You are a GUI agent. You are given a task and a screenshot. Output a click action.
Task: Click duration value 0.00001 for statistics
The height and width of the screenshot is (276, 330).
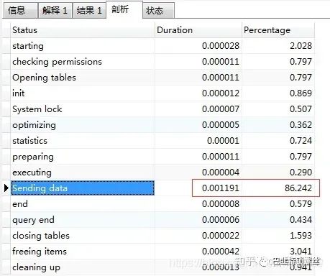(x=223, y=141)
